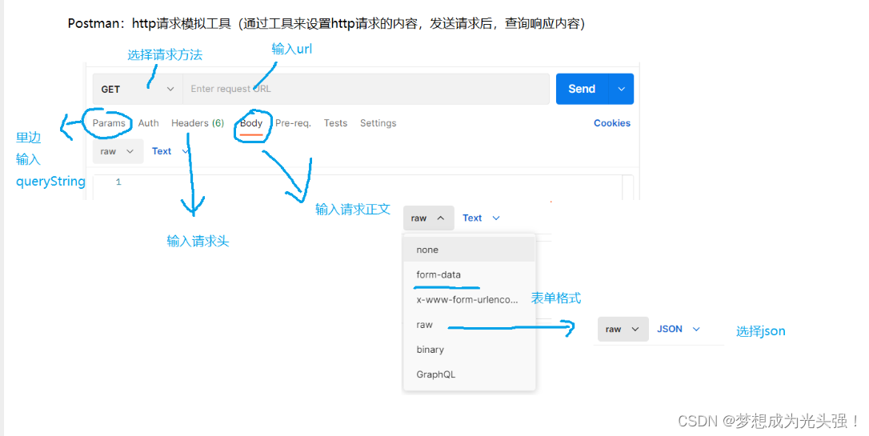Choose GraphQL in body type menu
Screen dimensions: 869x436
click(x=470, y=374)
